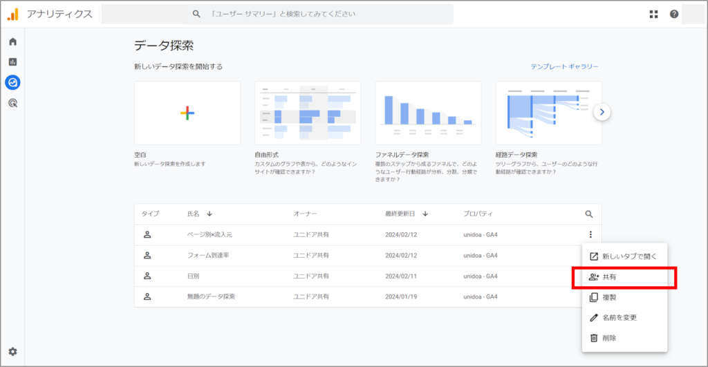This screenshot has height=367, width=708.
Task: Select the 経路データ探索 template thumbnail
Action: click(548, 113)
